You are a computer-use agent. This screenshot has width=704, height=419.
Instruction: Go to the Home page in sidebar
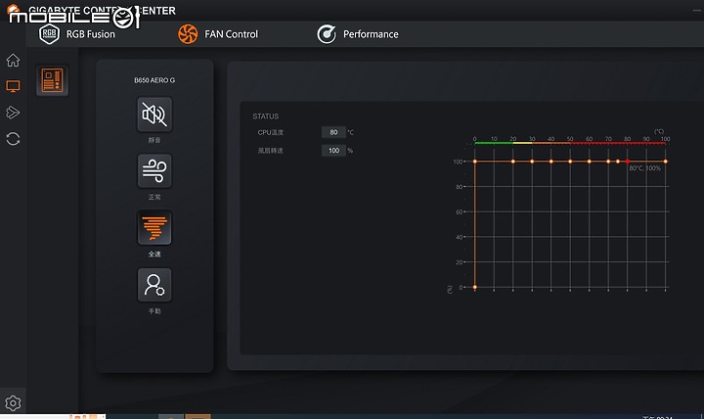[13, 60]
